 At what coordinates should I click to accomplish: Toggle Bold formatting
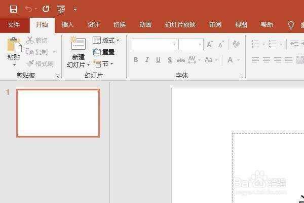coord(136,60)
